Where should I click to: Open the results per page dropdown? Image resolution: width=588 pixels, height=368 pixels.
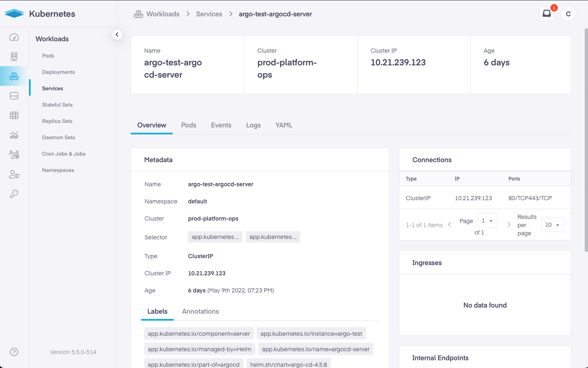(x=552, y=225)
